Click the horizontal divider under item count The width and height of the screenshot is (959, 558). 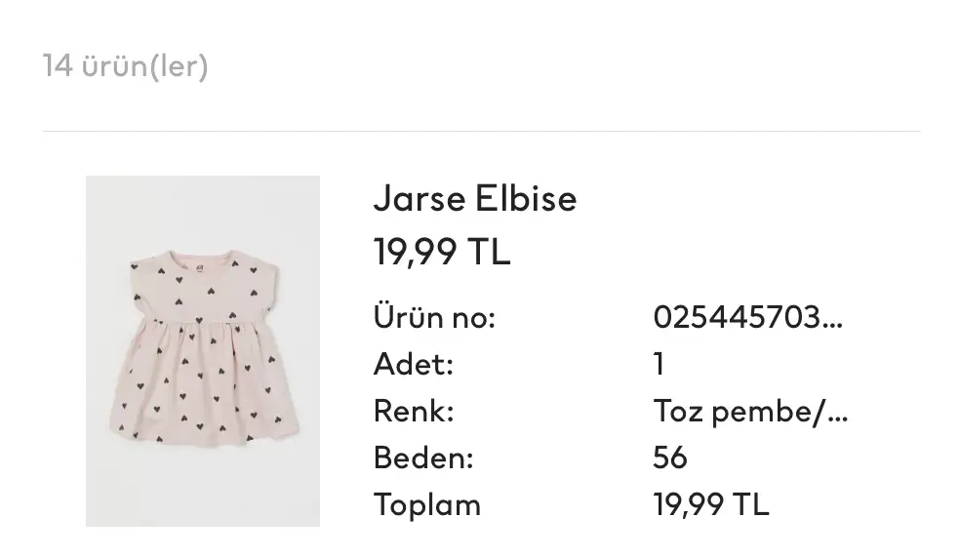point(480,131)
